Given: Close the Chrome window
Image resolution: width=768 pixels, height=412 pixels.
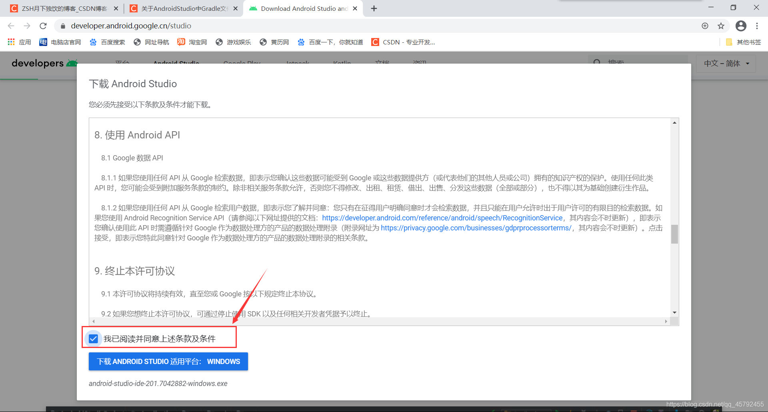Looking at the screenshot, I should 756,8.
